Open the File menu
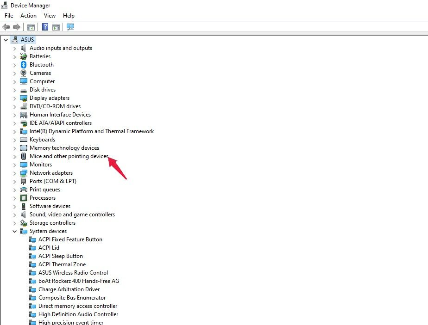This screenshot has height=325, width=428. [x=9, y=16]
